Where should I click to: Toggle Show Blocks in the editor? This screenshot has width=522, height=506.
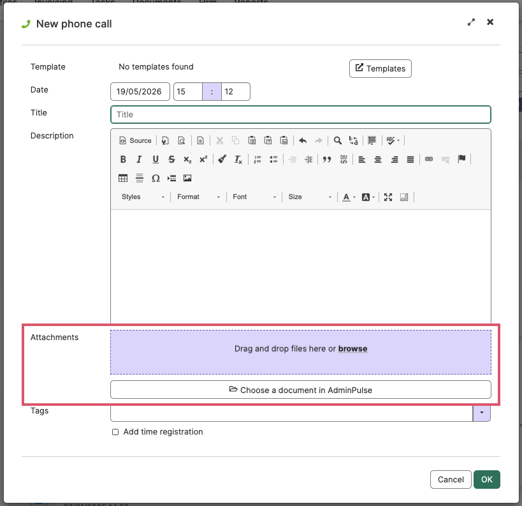tap(404, 197)
